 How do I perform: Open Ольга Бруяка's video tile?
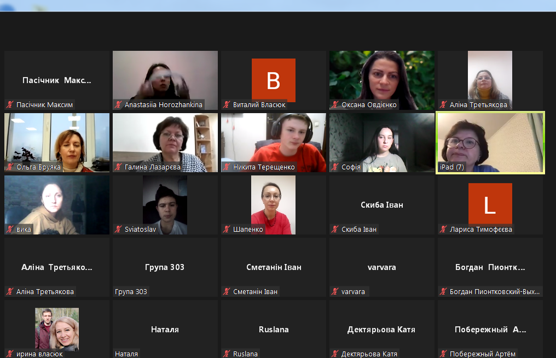point(57,142)
